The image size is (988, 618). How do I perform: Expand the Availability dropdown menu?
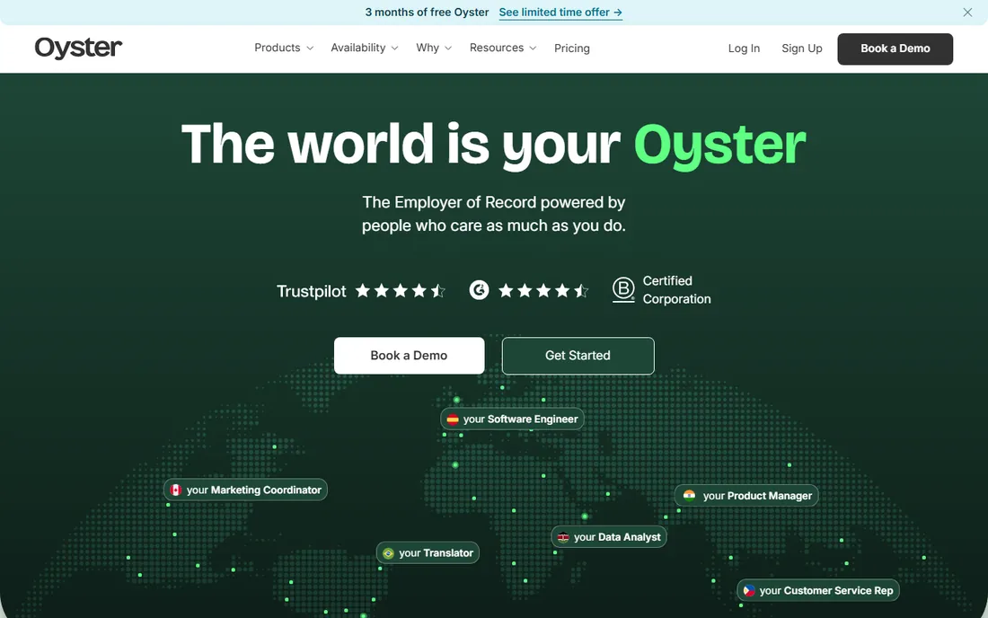364,48
